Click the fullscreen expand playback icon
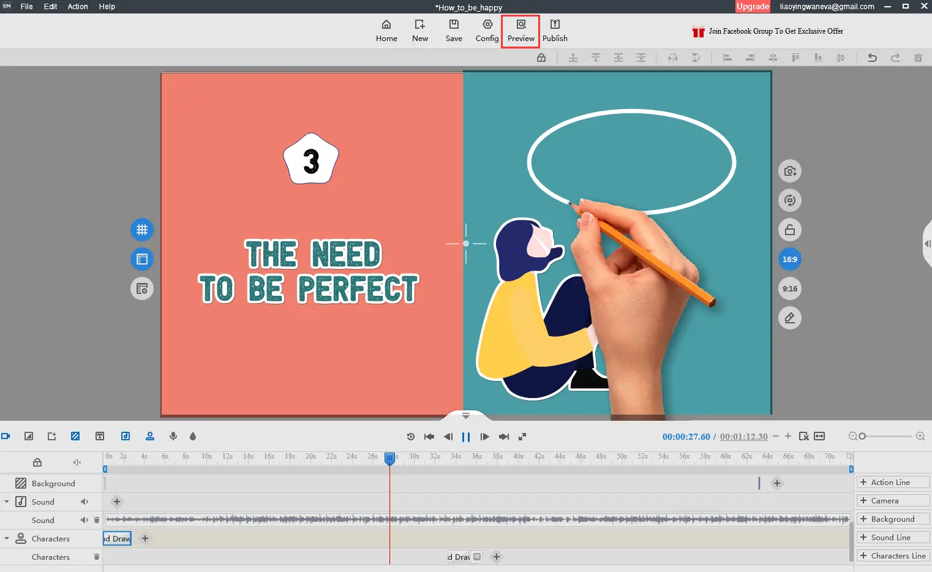 [522, 437]
